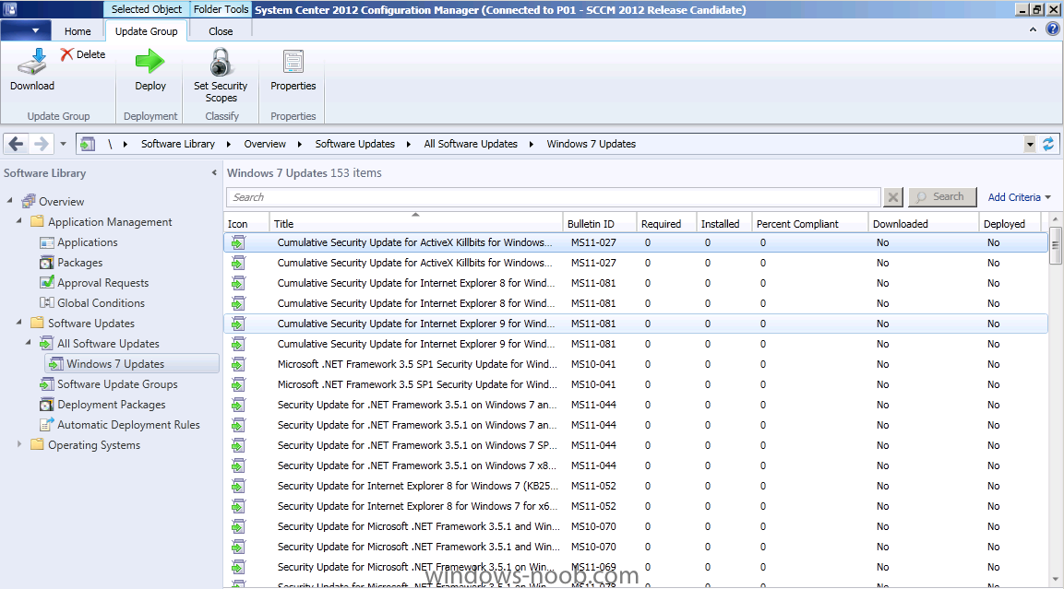1064x589 pixels.
Task: Open the Add Criteria dropdown
Action: point(1019,197)
